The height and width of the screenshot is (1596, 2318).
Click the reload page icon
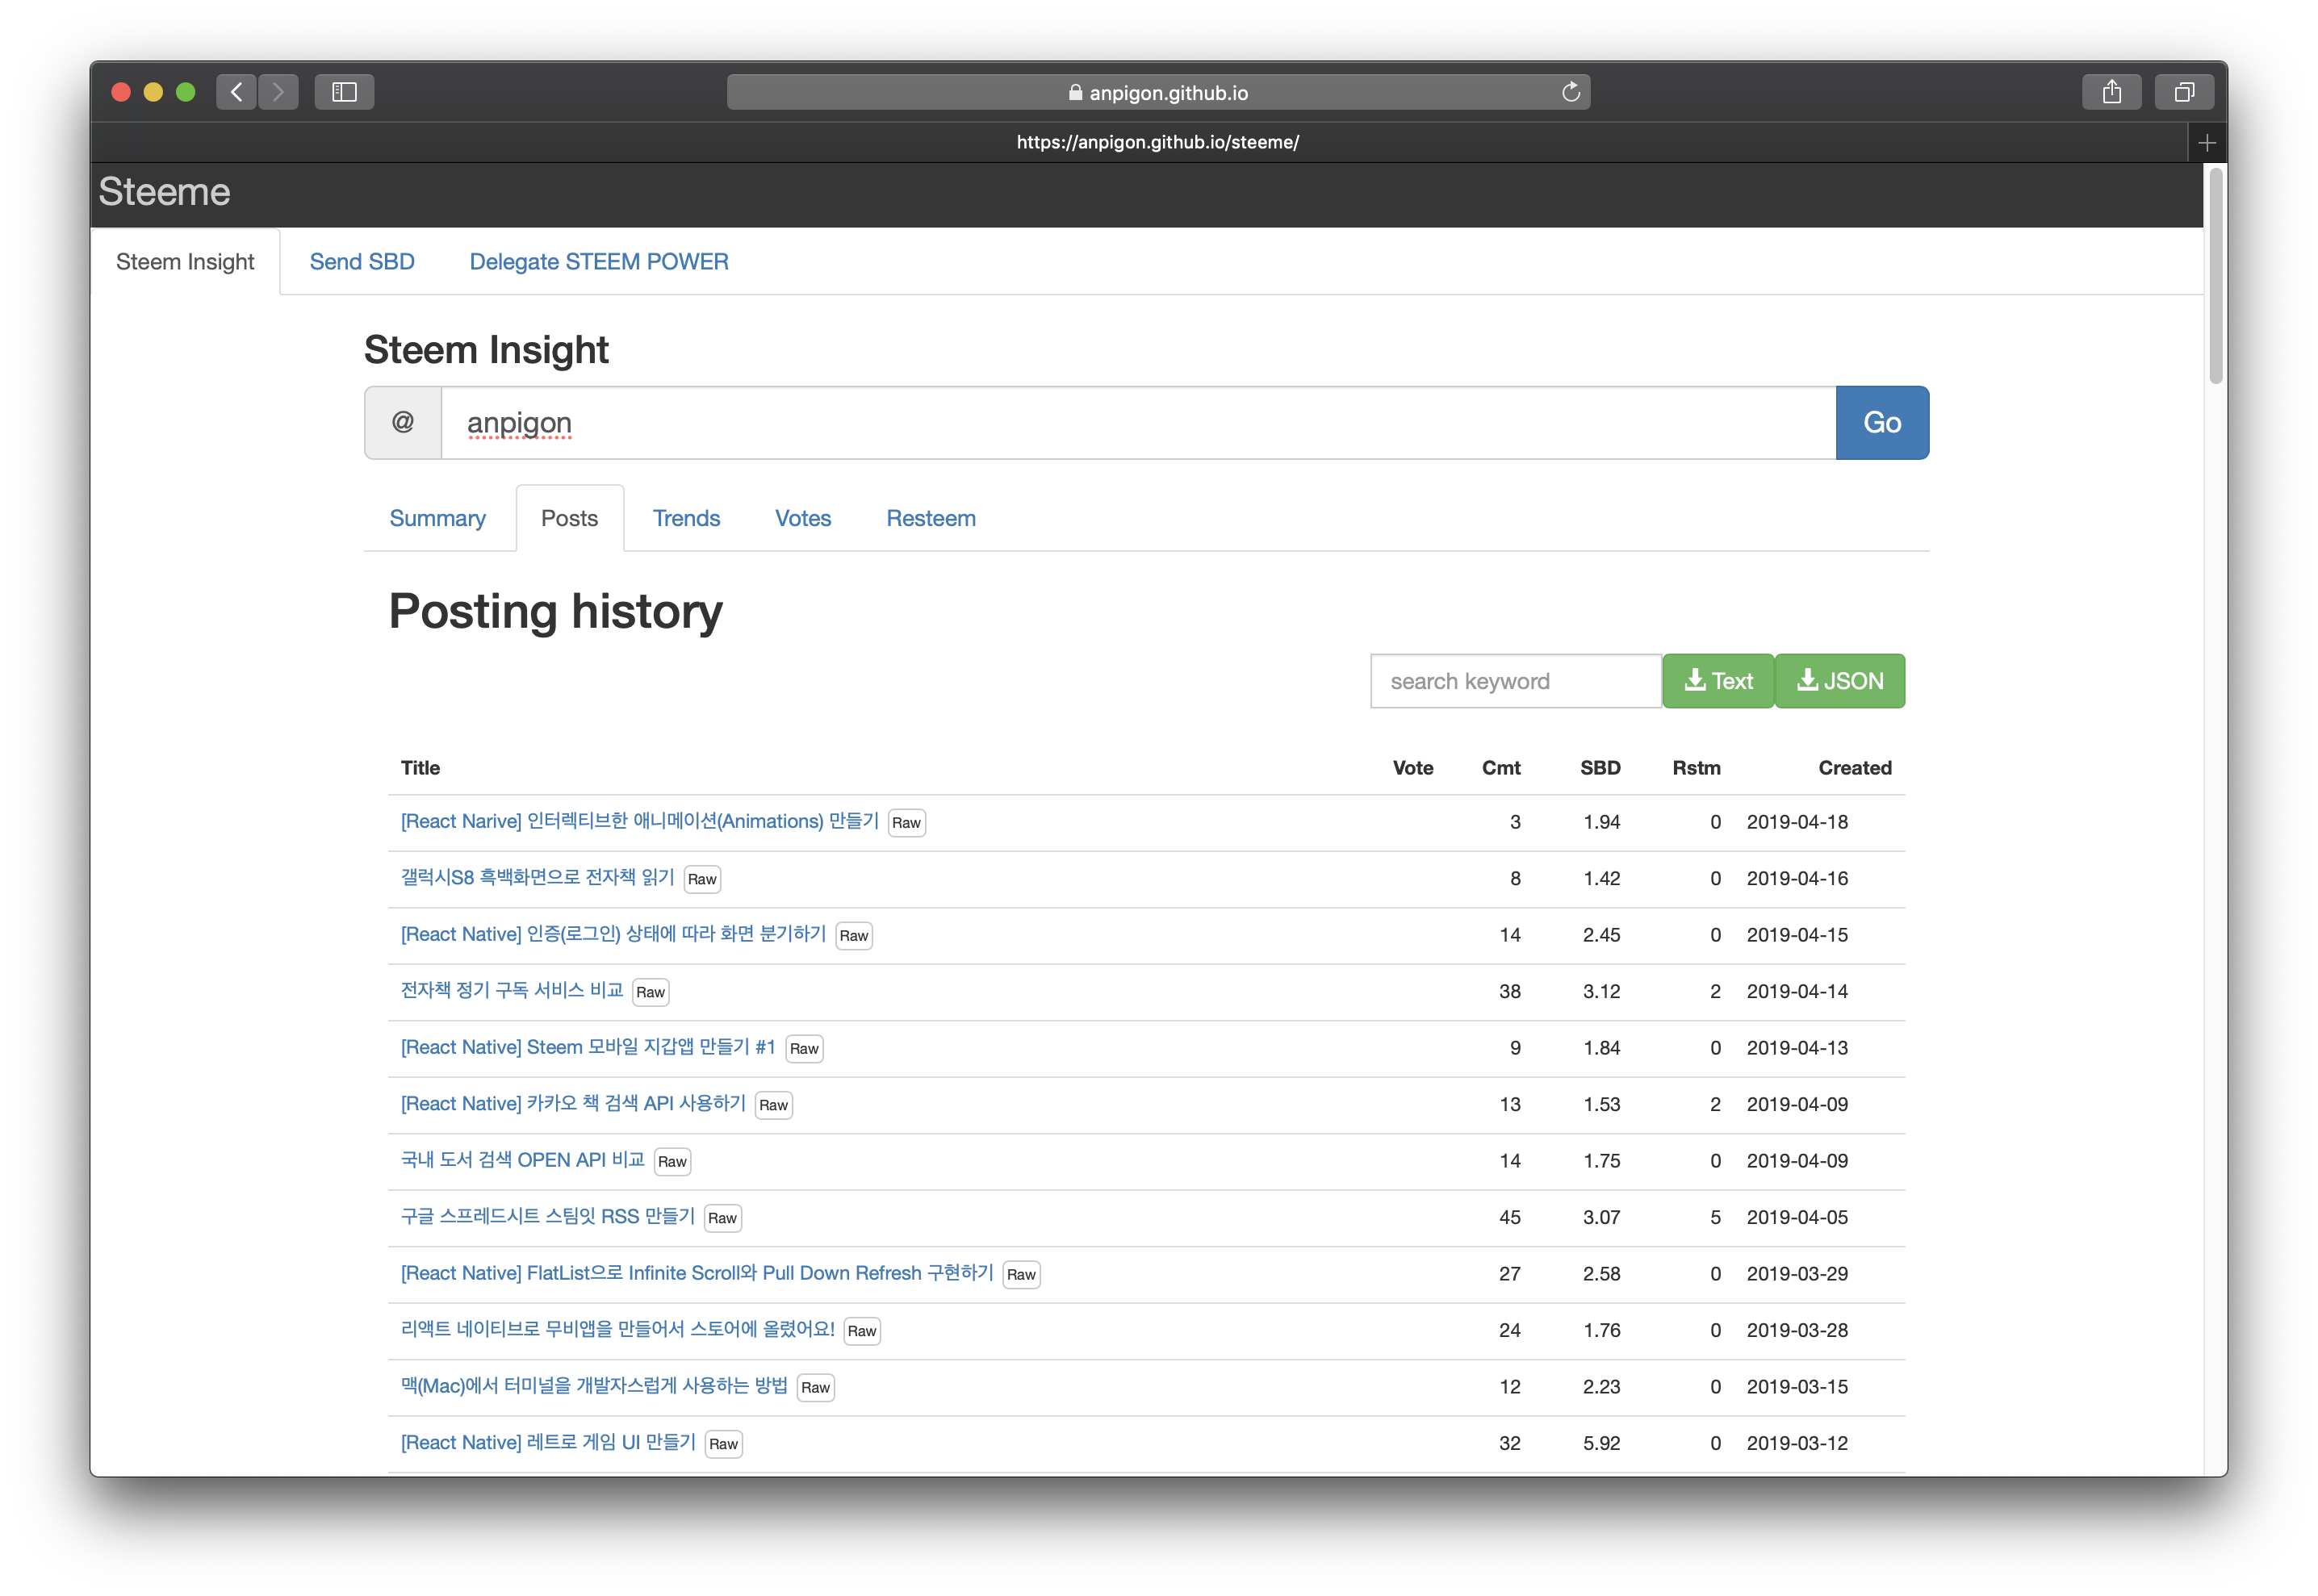1570,92
